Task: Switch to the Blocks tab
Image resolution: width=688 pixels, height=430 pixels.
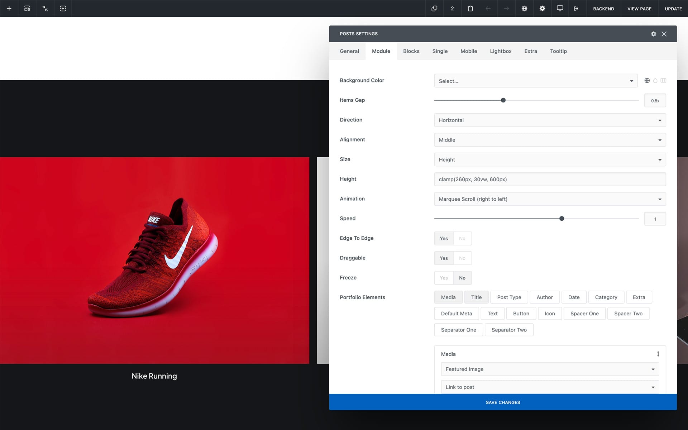Action: (411, 51)
